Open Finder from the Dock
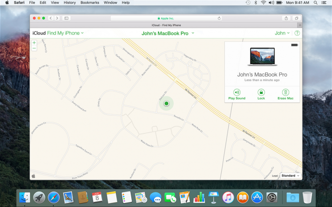Image resolution: width=332 pixels, height=207 pixels. tap(24, 198)
